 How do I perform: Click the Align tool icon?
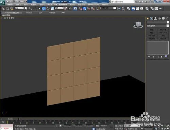(x=123, y=8)
